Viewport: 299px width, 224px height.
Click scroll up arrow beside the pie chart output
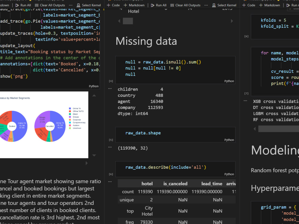click(x=94, y=96)
